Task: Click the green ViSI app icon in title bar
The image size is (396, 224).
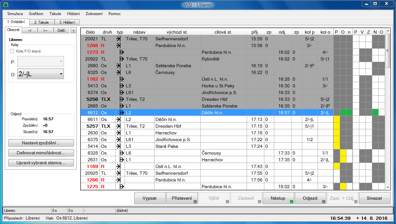Action: 5,4
